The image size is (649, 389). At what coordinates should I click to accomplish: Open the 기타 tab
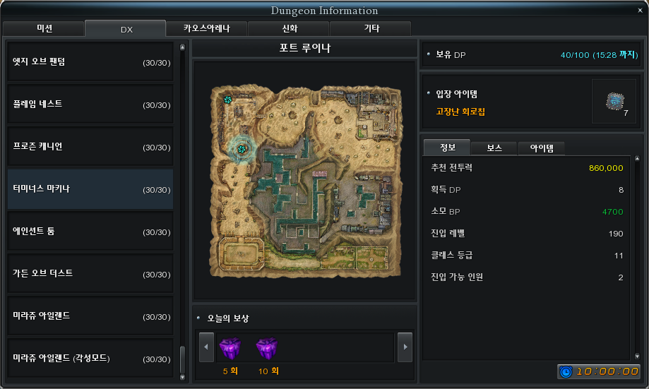tap(371, 28)
